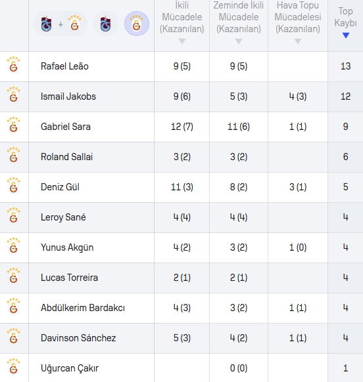Screen dimensions: 363x382
Task: Click Galatasaray crest beside Abdülkerim Bardakcı
Action: point(13,307)
